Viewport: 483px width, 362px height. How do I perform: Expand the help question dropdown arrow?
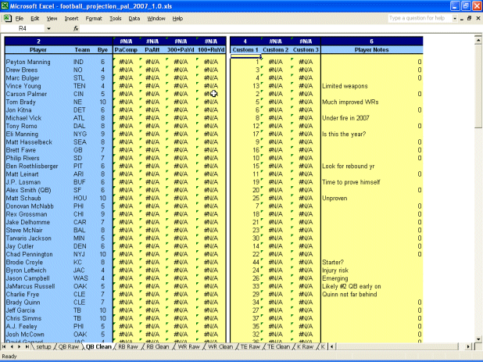pyautogui.click(x=455, y=19)
